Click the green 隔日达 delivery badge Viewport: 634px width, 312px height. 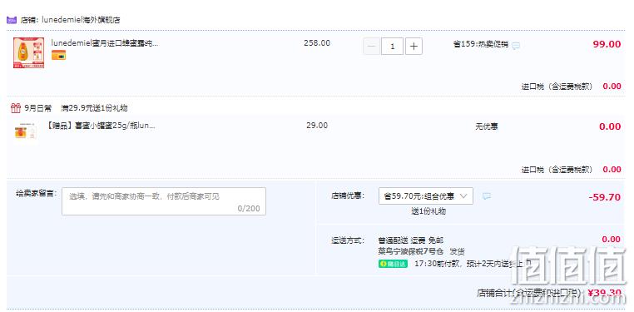pyautogui.click(x=393, y=264)
